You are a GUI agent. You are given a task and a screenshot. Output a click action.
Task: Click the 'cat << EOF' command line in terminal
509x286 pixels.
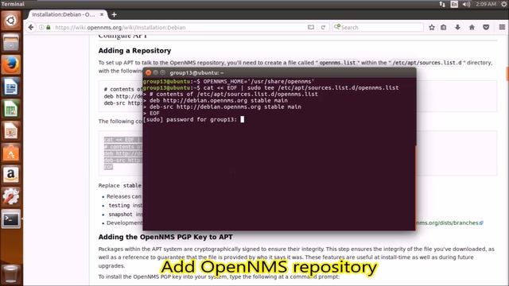[270, 87]
